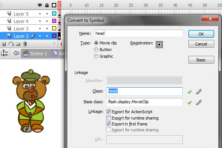Edit the Base class with the pencil icon
The width and height of the screenshot is (222, 148).
pyautogui.click(x=199, y=102)
